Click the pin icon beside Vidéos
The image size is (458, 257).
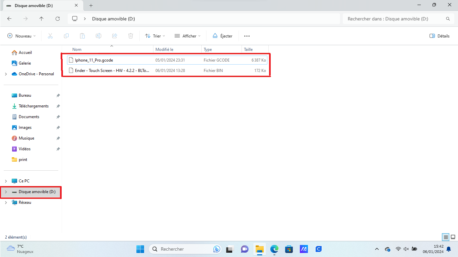[x=58, y=149]
